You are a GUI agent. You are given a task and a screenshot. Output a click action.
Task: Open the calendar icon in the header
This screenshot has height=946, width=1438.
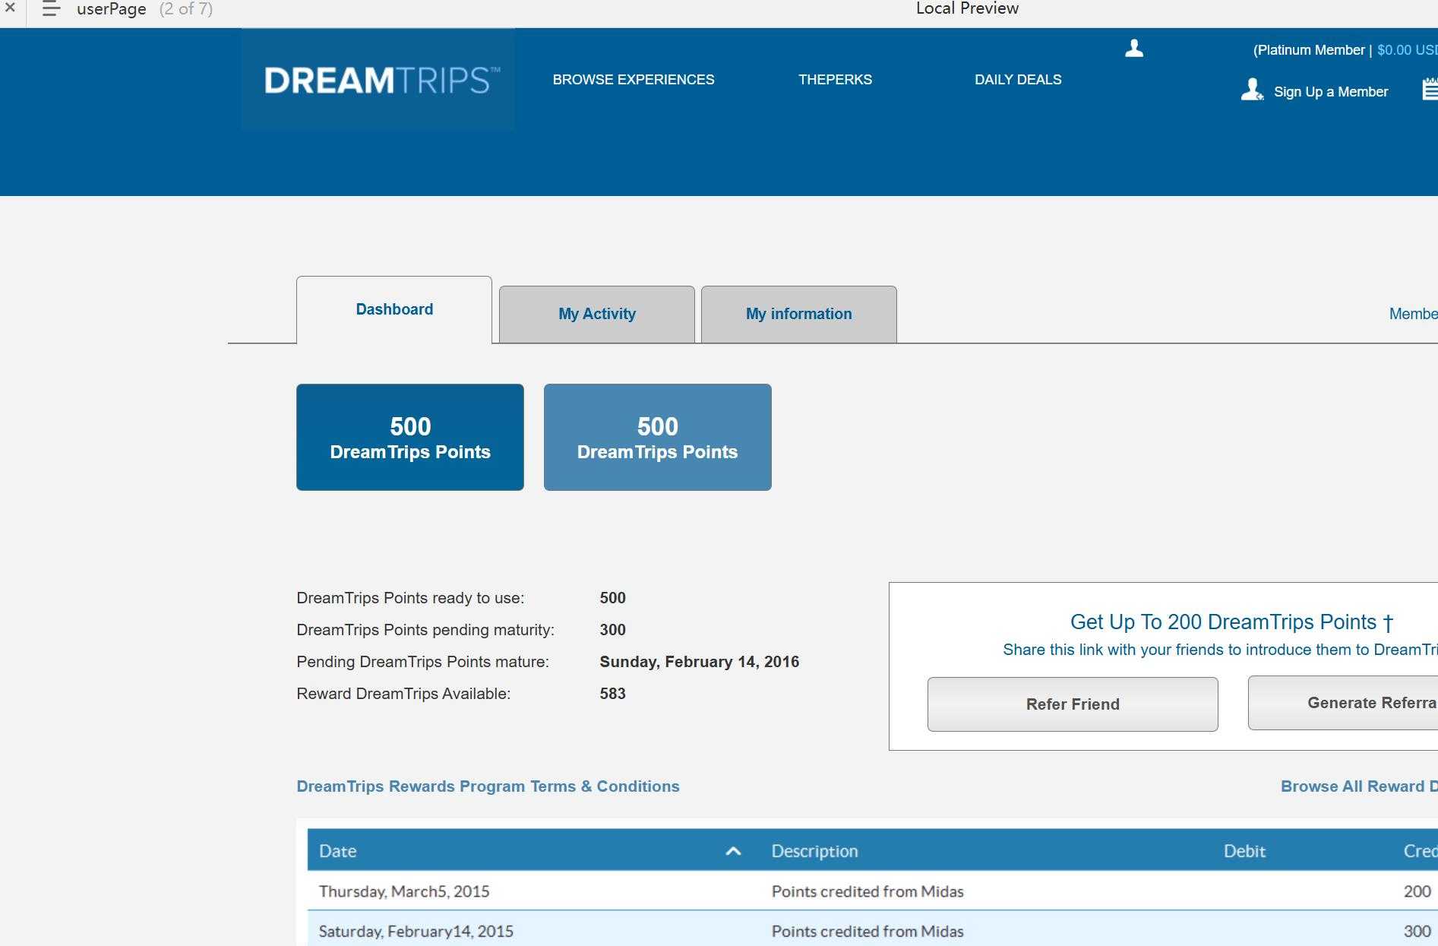tap(1430, 89)
